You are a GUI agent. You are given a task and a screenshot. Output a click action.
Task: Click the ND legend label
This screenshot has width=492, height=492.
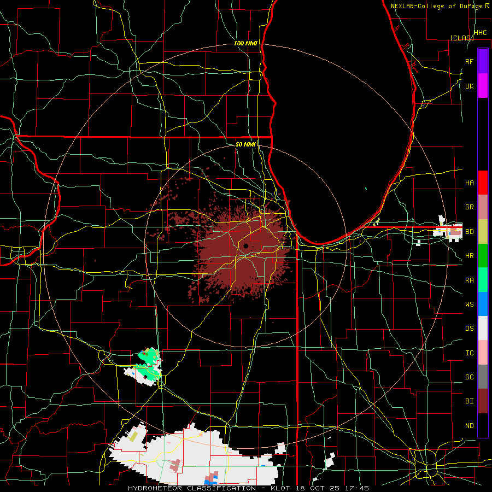pyautogui.click(x=469, y=426)
